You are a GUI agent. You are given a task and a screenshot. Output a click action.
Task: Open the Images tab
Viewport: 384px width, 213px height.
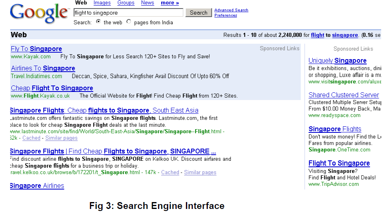pyautogui.click(x=102, y=3)
